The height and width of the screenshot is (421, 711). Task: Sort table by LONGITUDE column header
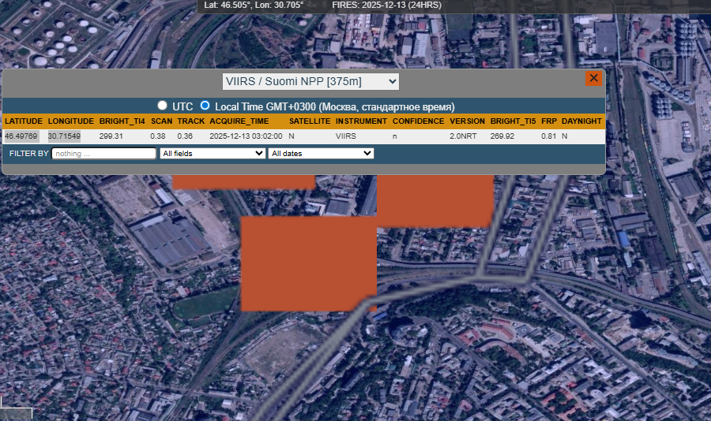click(x=71, y=121)
